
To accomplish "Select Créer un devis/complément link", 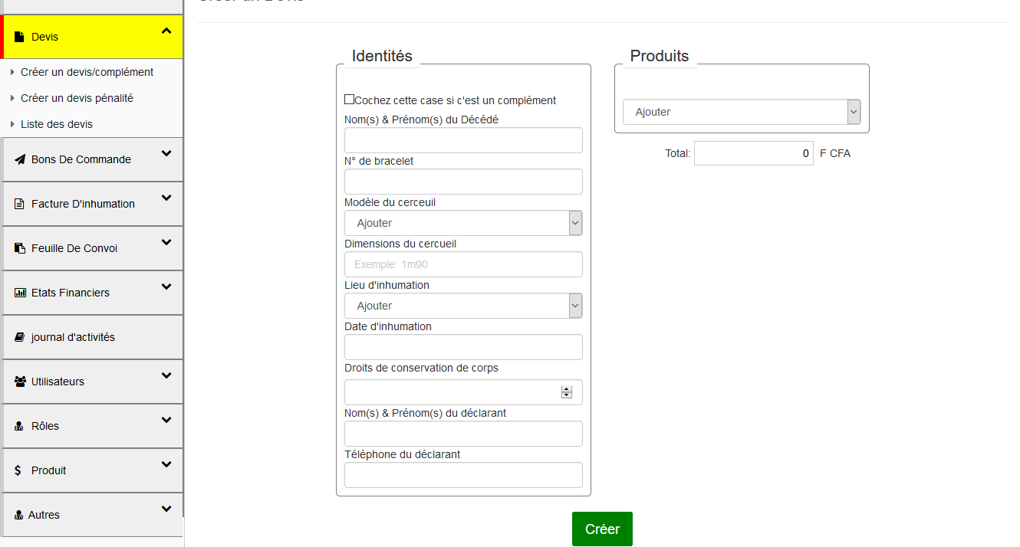I will (x=87, y=72).
